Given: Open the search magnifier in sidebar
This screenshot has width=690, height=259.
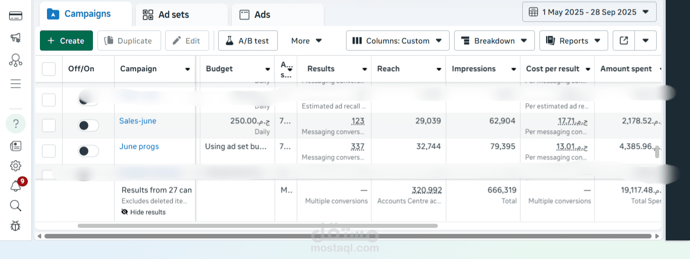Looking at the screenshot, I should [x=16, y=205].
